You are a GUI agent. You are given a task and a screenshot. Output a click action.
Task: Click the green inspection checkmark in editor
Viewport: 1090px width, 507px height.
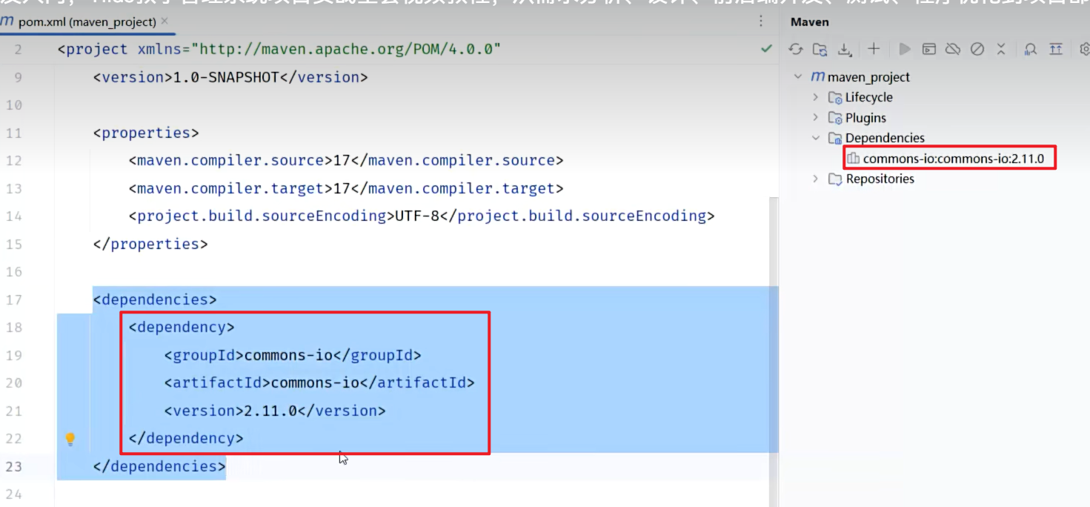(766, 49)
